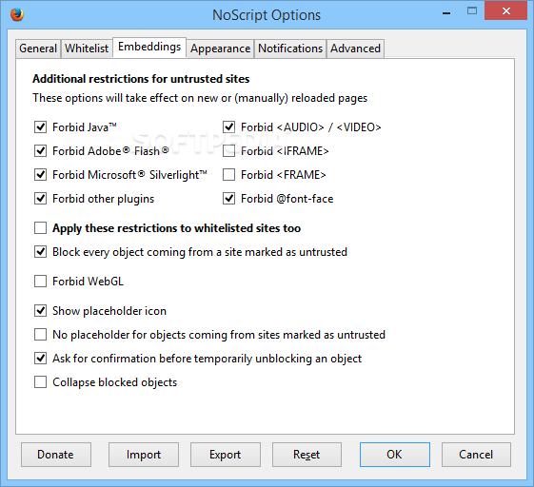The image size is (534, 487).
Task: Click the Firefox icon in title bar
Action: pyautogui.click(x=17, y=14)
